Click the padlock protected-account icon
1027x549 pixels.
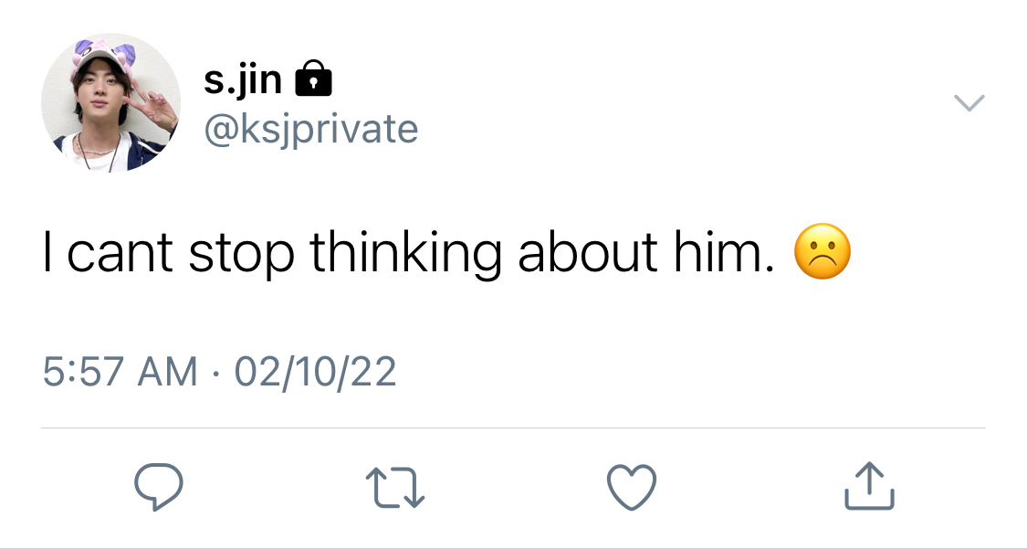coord(314,78)
